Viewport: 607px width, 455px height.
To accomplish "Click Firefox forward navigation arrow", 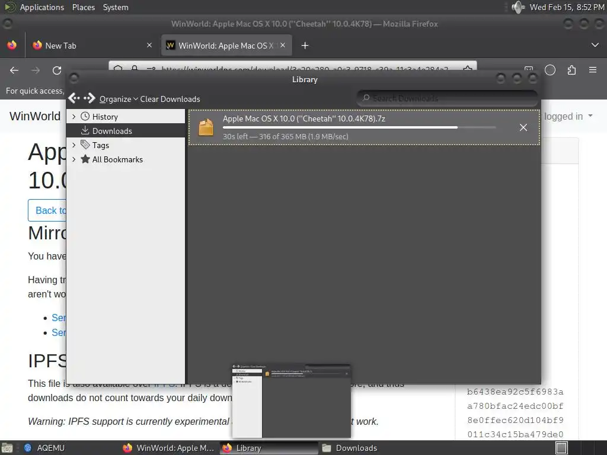I will (x=36, y=70).
